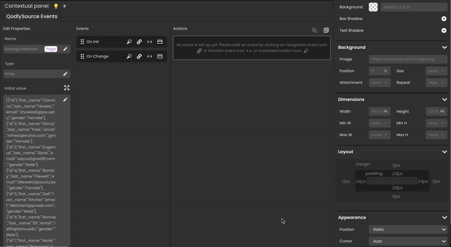Click the drag handle of the On Init event

(82, 42)
